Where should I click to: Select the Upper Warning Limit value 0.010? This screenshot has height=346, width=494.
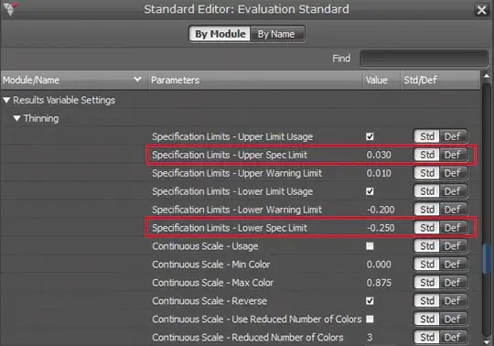pyautogui.click(x=379, y=173)
